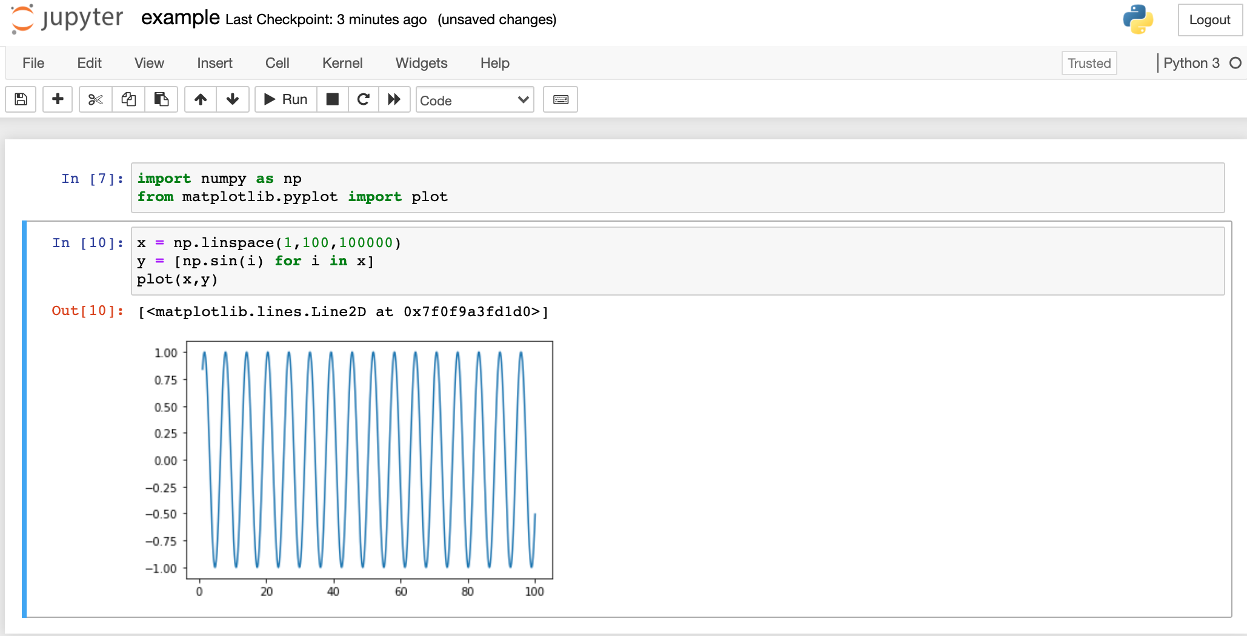Click the Python logo icon
Screen dimensions: 1247x636
(x=1138, y=19)
